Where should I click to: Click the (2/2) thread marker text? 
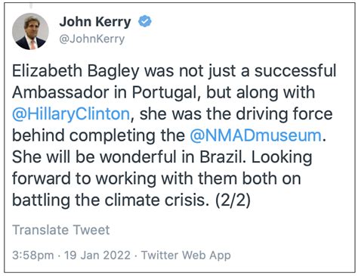click(x=233, y=200)
